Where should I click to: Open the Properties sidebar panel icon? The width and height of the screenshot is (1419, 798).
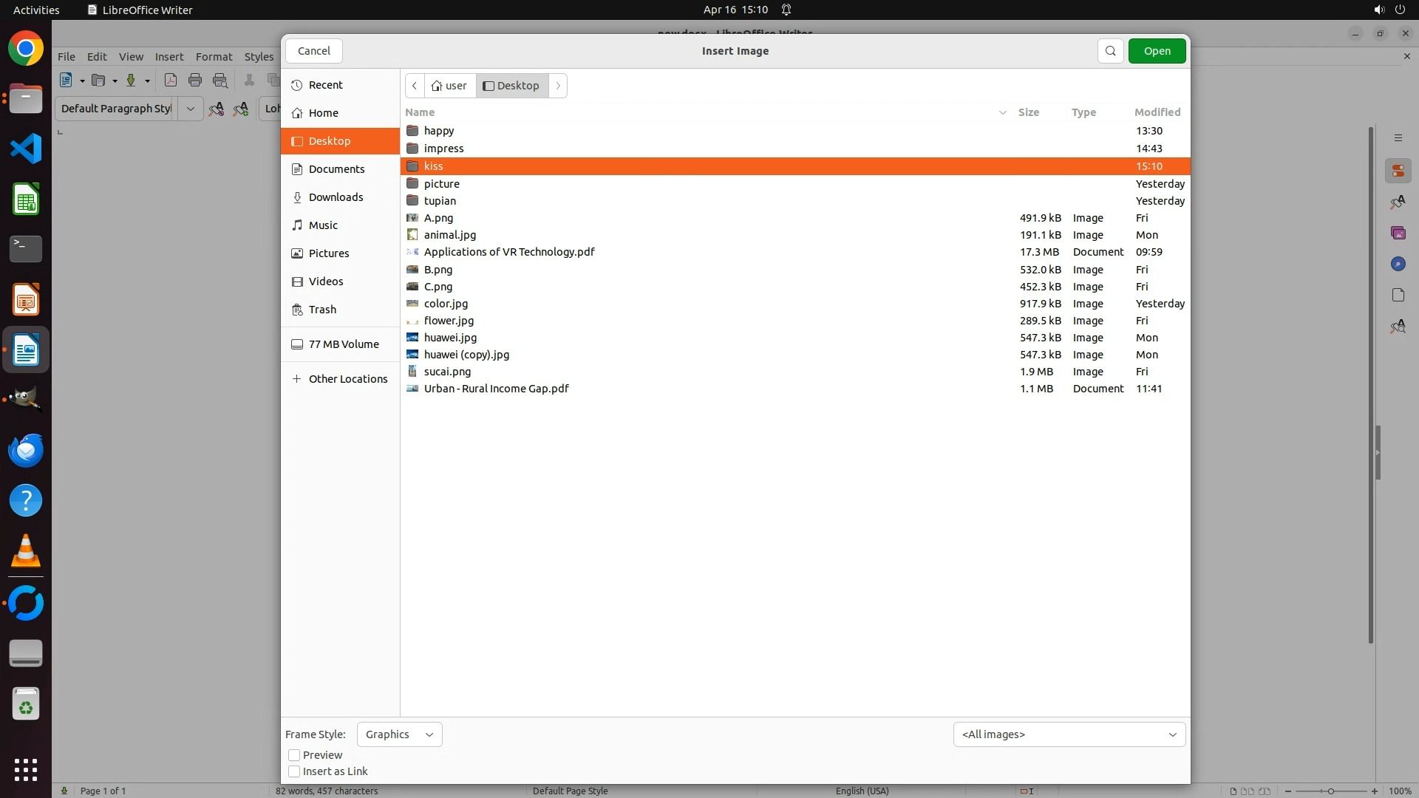tap(1398, 171)
